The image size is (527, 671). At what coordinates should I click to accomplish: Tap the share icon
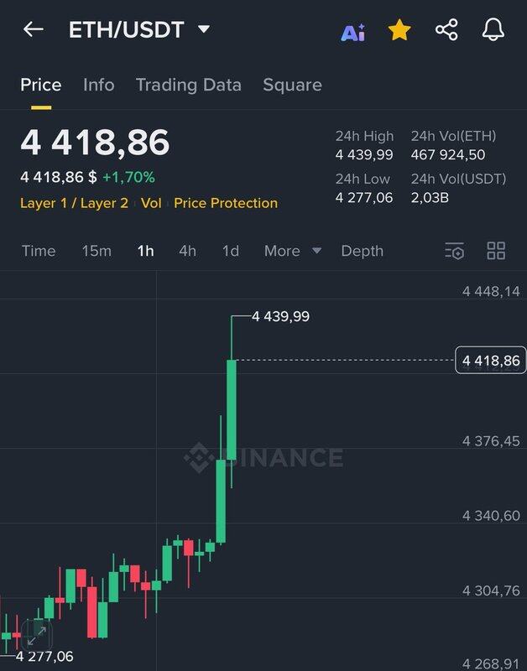tap(446, 30)
